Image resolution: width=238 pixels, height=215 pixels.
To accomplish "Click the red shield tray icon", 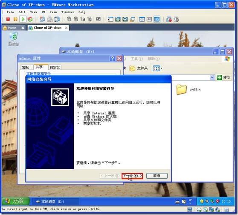I will tap(218, 201).
